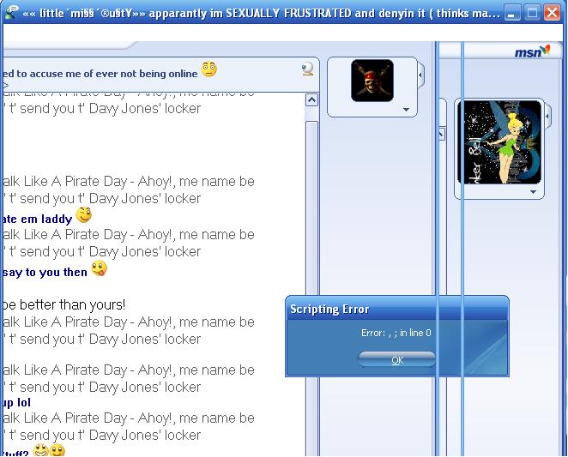Maximize the MSN conversation window
568x457 pixels.
[532, 12]
